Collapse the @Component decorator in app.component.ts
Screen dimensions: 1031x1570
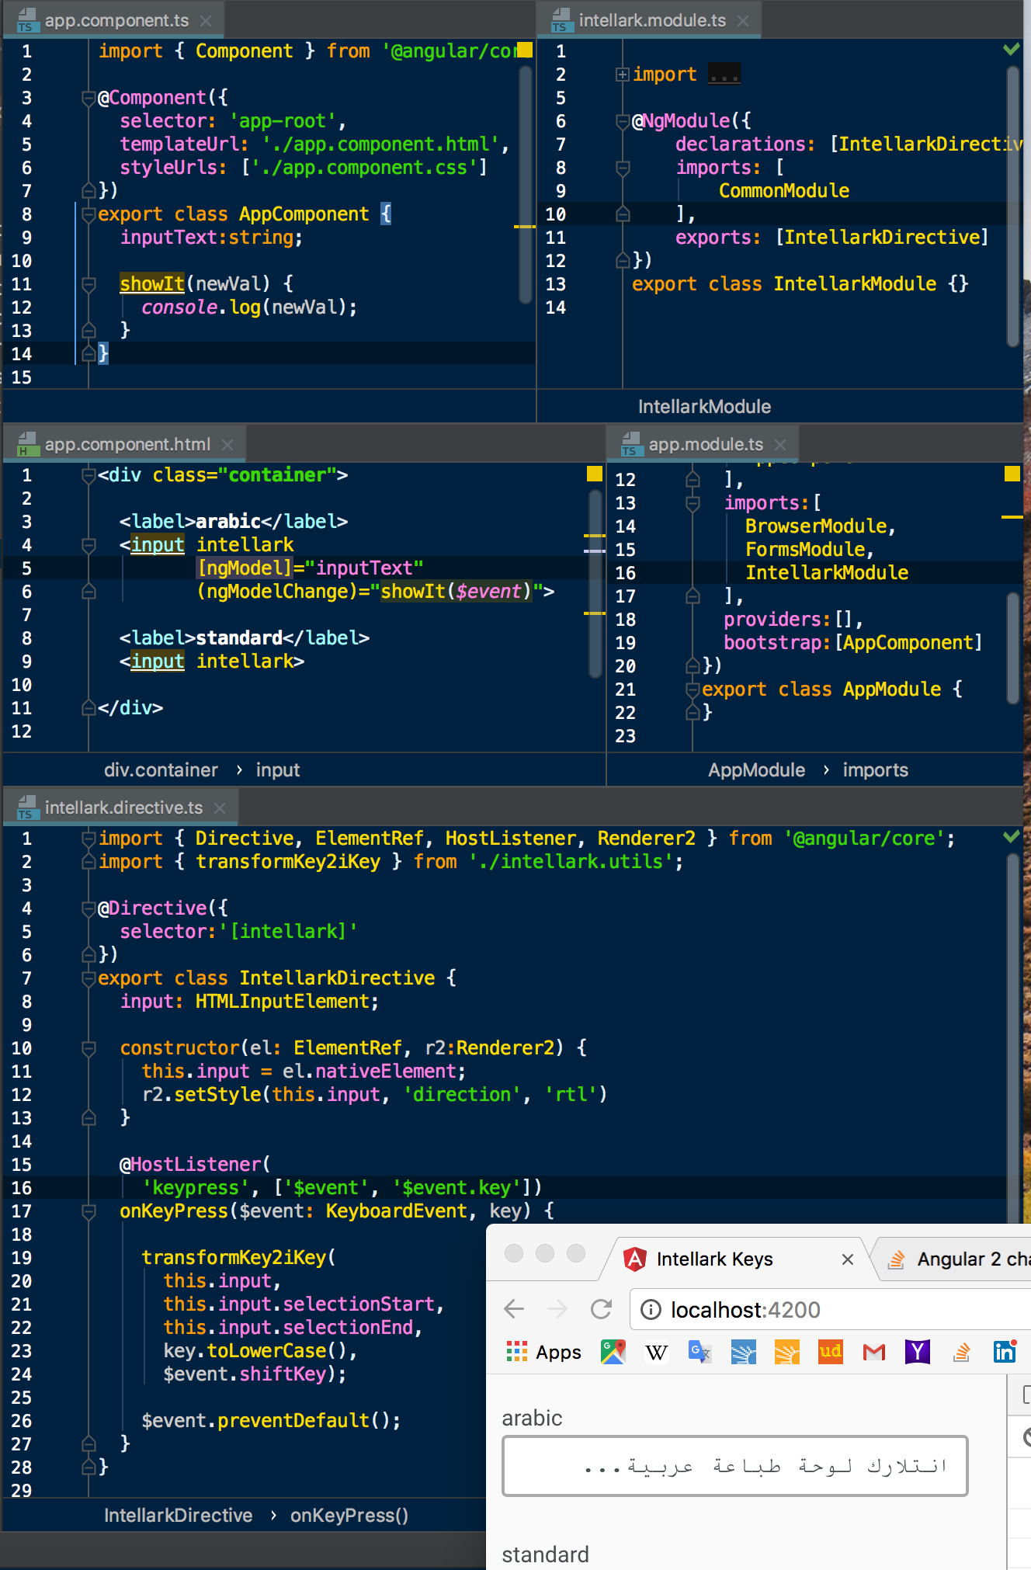click(x=89, y=98)
